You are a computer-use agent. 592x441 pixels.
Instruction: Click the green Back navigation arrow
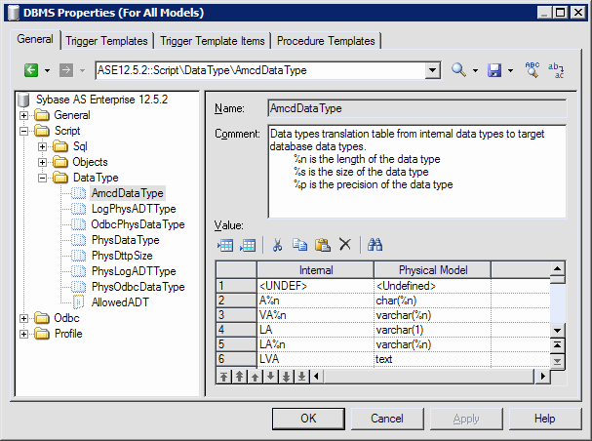(x=31, y=70)
